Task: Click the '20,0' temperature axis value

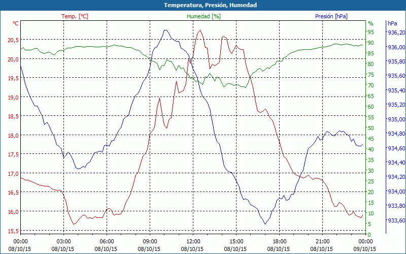Action: 14,59
